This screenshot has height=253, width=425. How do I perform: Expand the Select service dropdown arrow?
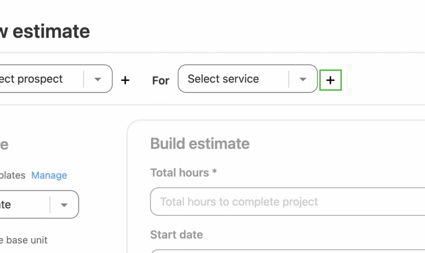click(303, 79)
